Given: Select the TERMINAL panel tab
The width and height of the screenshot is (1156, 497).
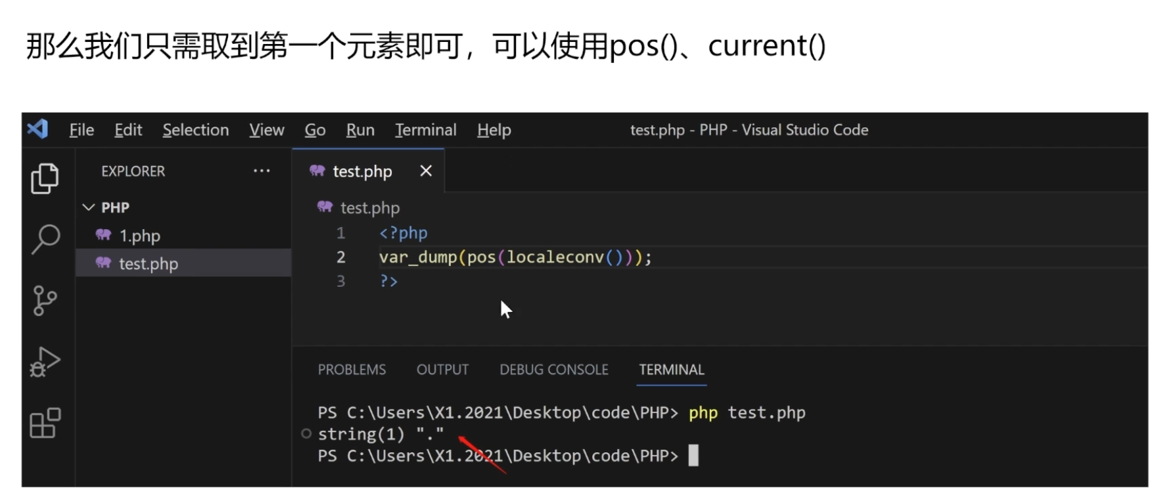Looking at the screenshot, I should 672,370.
